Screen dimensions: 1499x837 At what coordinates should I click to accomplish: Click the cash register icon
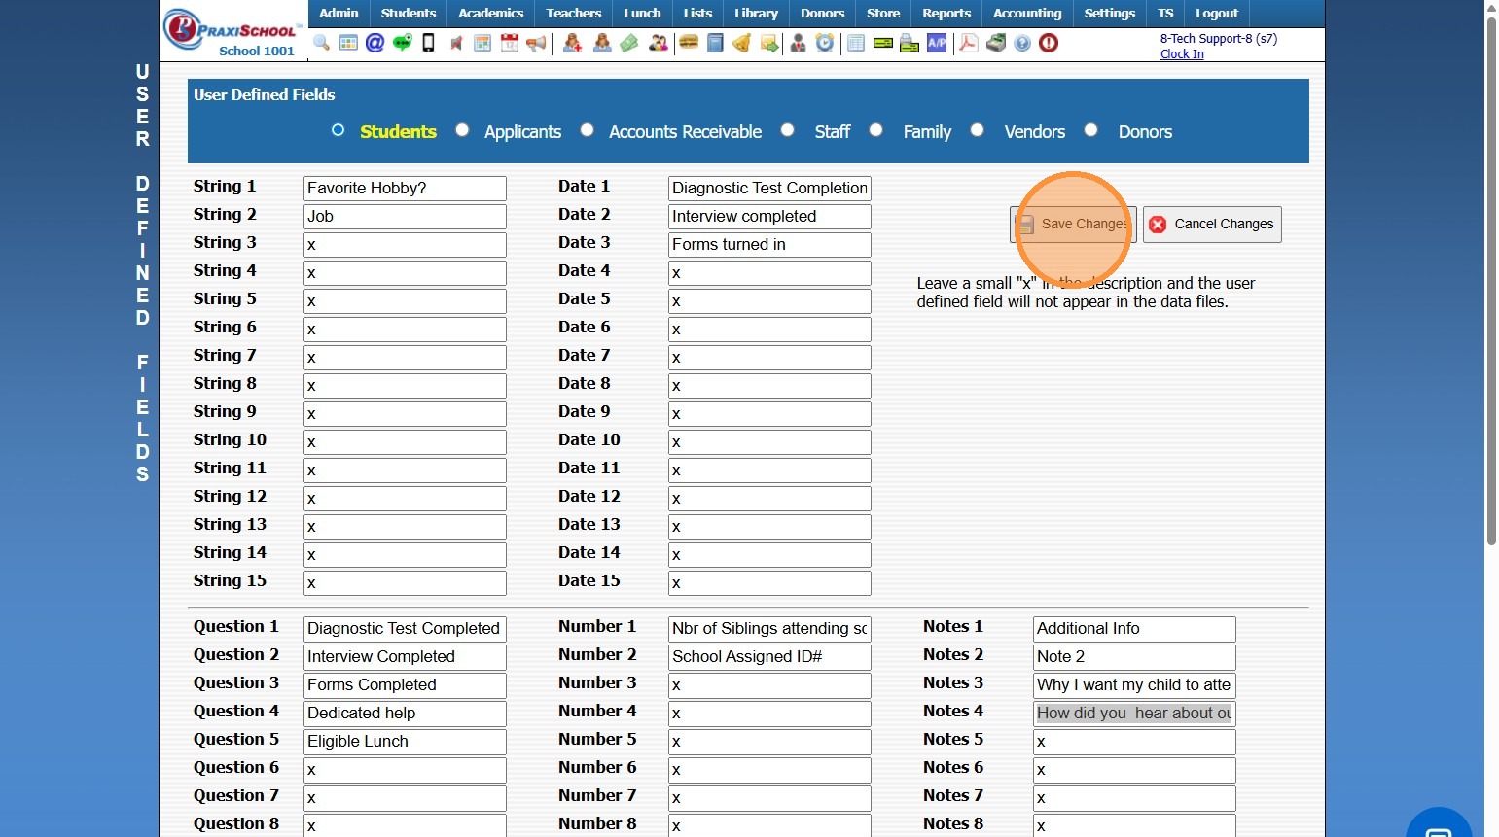pos(996,43)
